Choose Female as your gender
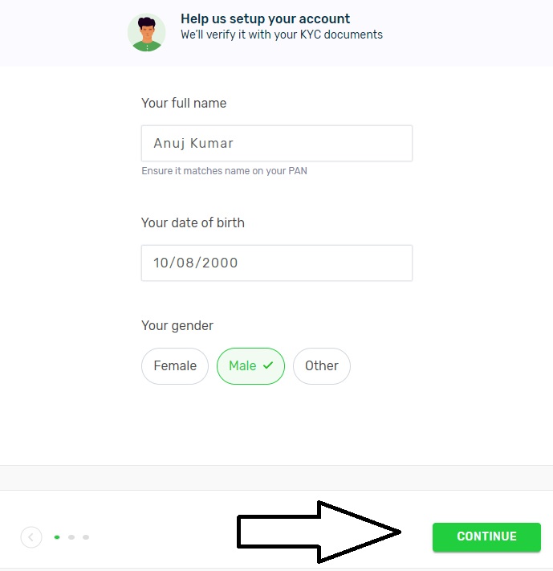Image resolution: width=553 pixels, height=571 pixels. tap(175, 366)
